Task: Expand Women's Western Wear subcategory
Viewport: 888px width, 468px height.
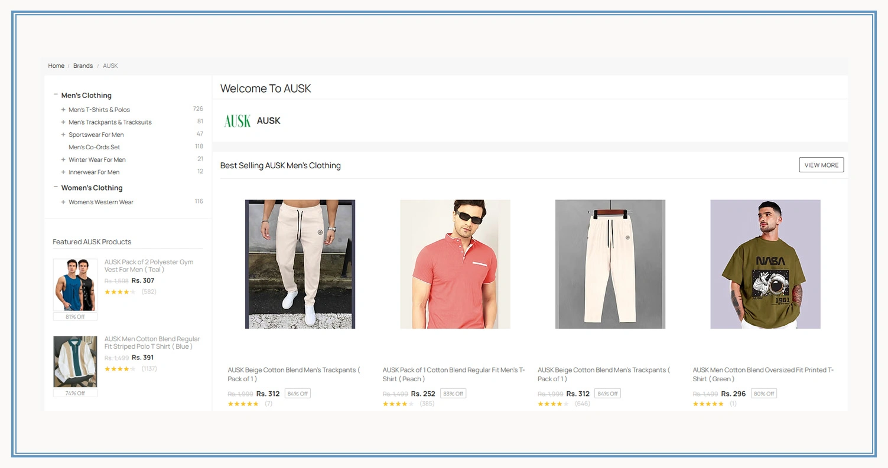Action: [63, 202]
